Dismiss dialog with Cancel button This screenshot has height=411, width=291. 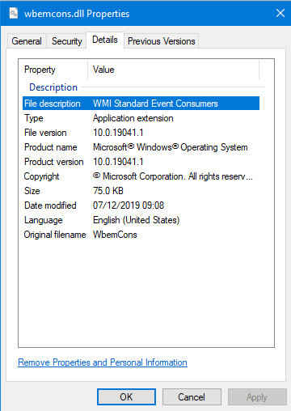[192, 396]
